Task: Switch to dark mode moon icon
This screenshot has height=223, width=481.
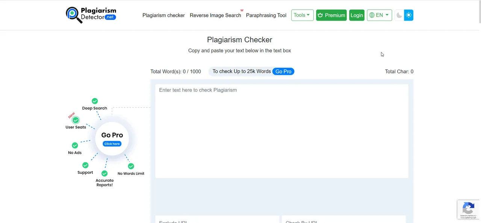Action: (399, 15)
